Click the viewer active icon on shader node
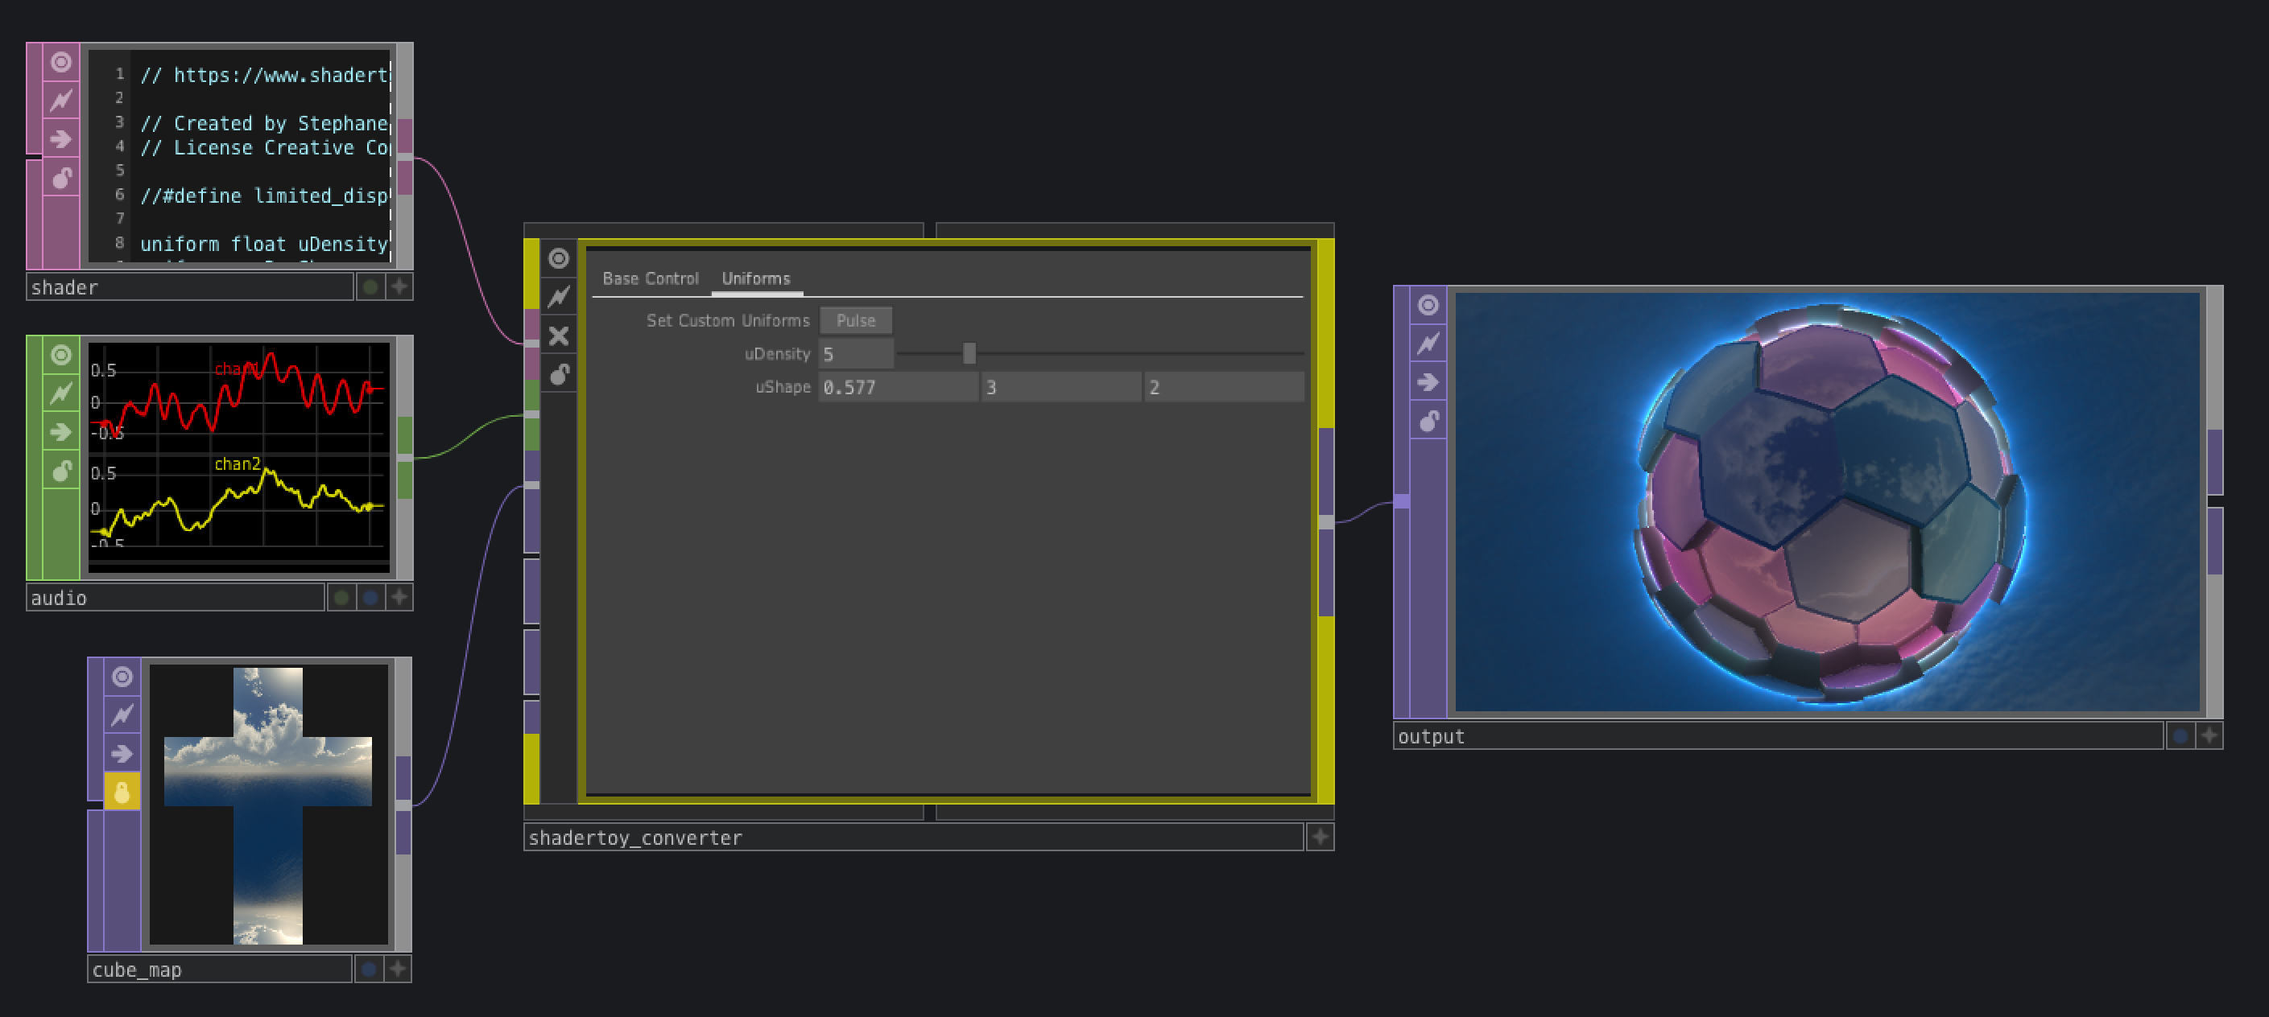This screenshot has height=1017, width=2269. pyautogui.click(x=60, y=63)
